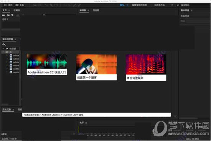This screenshot has height=141, width=211.
Task: Click the 111.12 GB 空闲 status text
Action: tap(193, 139)
